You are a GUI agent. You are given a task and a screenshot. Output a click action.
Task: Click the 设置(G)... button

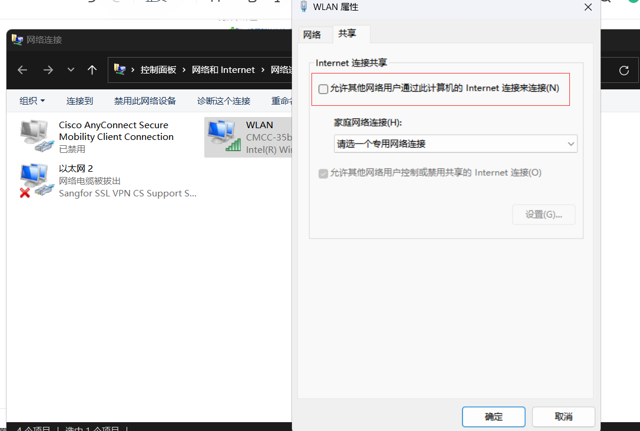[x=543, y=215]
